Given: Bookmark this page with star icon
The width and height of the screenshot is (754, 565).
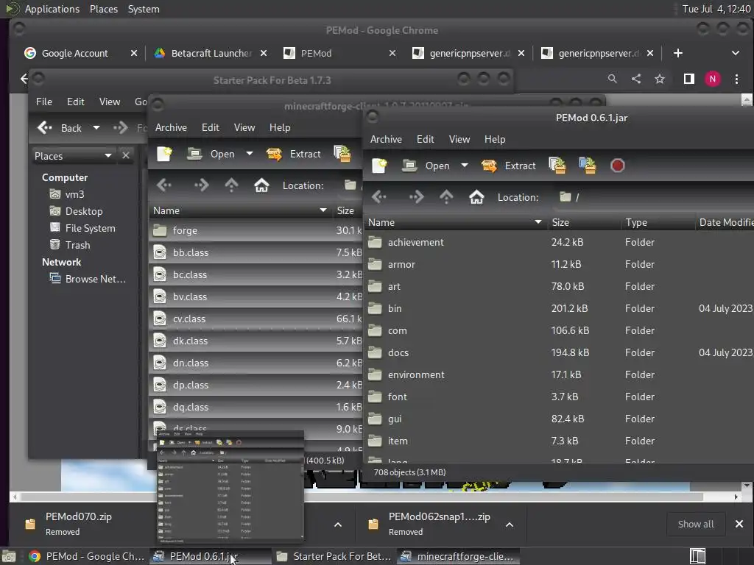Looking at the screenshot, I should [x=660, y=79].
